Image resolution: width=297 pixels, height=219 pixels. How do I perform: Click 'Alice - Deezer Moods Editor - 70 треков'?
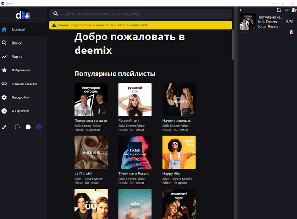click(177, 181)
